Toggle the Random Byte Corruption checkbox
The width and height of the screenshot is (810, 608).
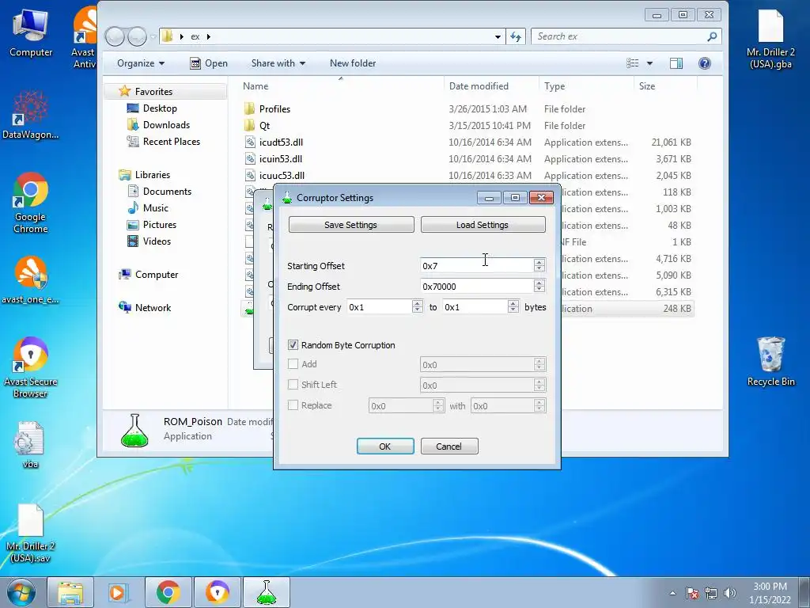tap(293, 345)
